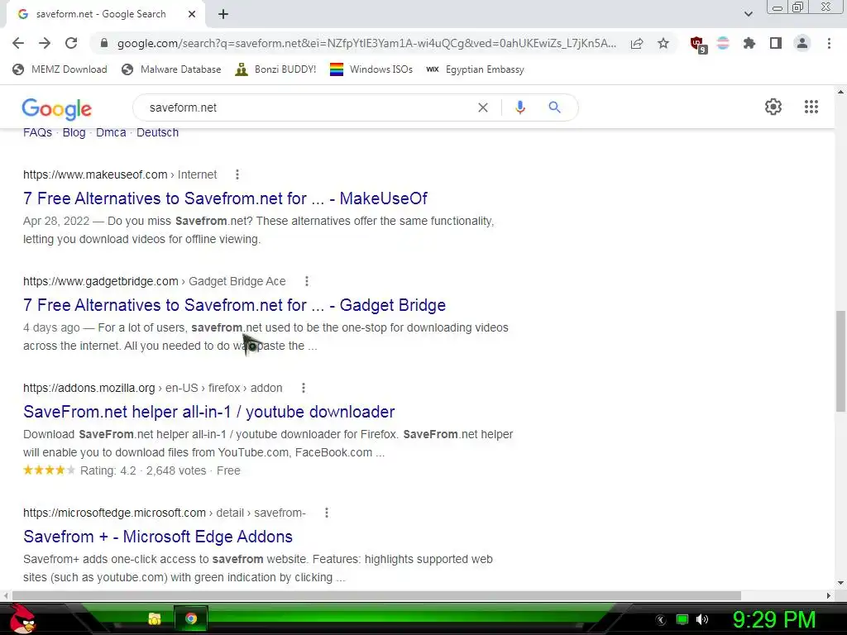847x635 pixels.
Task: Click the 9:29 PM taskbar clock
Action: click(x=773, y=619)
